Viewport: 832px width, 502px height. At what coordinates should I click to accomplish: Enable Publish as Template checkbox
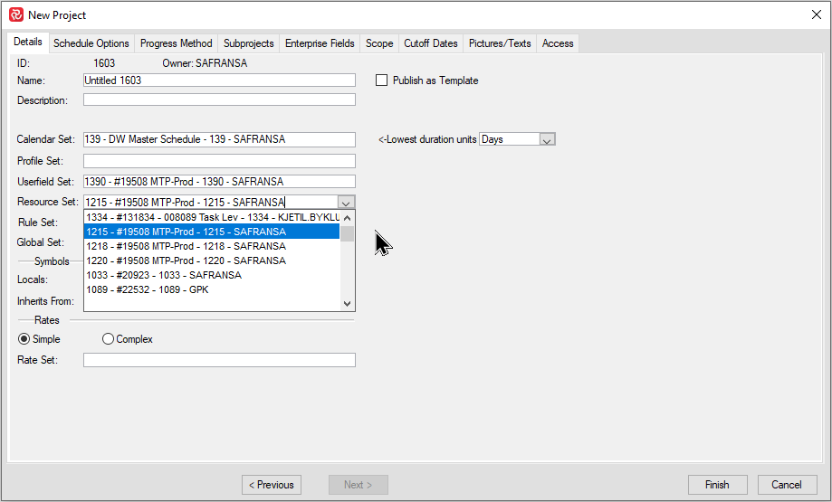point(381,81)
